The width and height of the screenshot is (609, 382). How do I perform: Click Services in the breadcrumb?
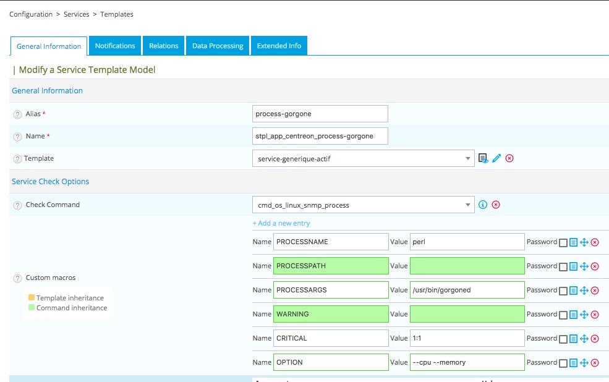click(x=76, y=14)
